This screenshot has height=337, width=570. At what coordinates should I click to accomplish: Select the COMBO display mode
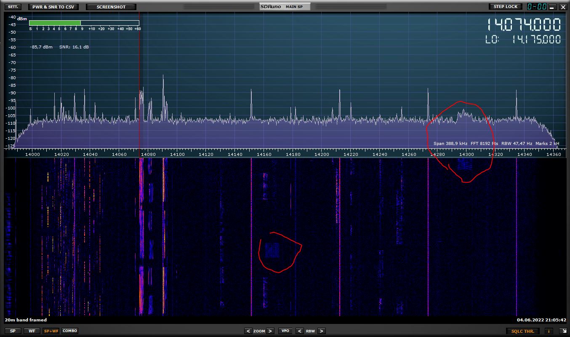point(70,331)
